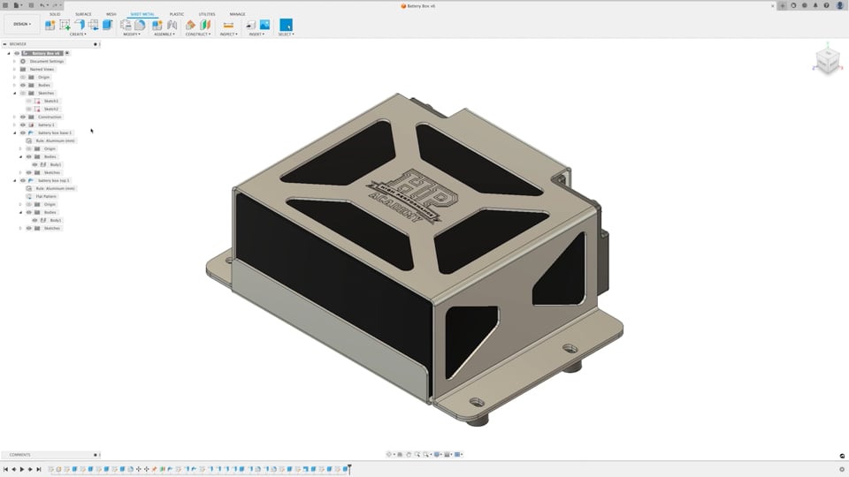Switch to the Manage tab
Viewport: 849px width, 477px height.
click(x=237, y=14)
